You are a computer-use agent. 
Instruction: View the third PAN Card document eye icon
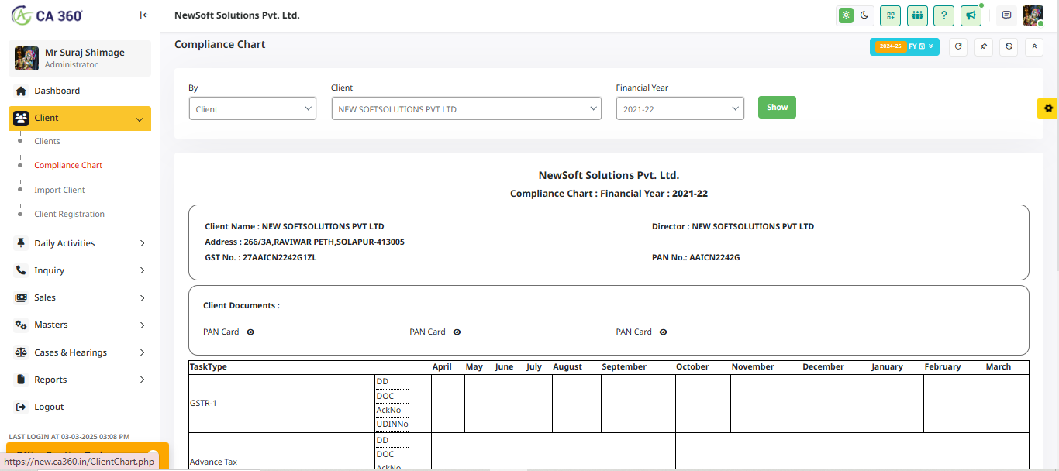pyautogui.click(x=663, y=332)
